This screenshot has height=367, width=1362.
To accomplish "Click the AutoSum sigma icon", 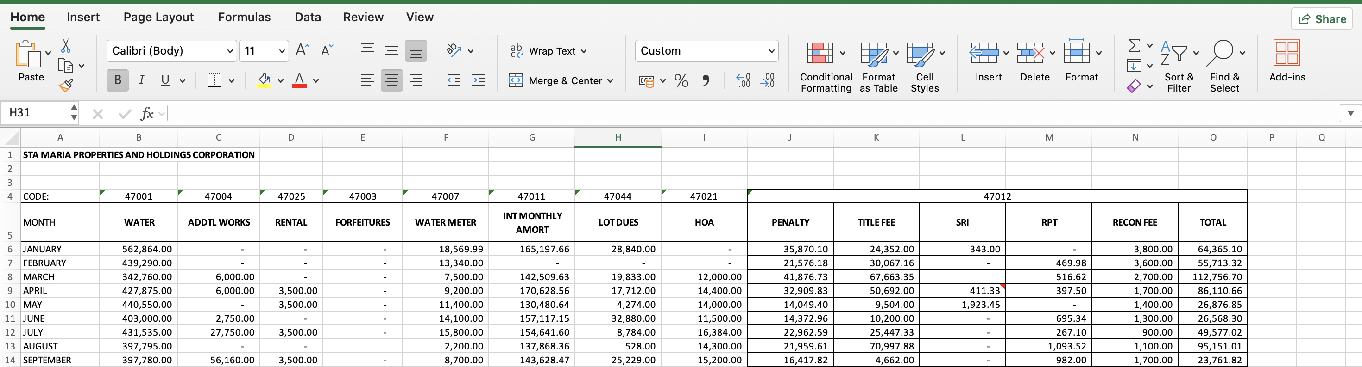I will tap(1134, 46).
